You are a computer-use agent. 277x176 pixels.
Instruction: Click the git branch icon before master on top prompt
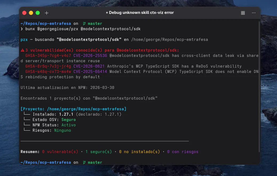coord(84,24)
